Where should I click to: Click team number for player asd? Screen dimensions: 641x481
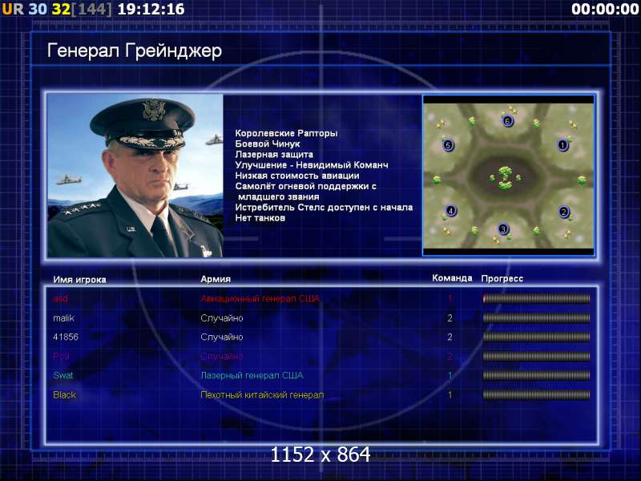point(450,298)
